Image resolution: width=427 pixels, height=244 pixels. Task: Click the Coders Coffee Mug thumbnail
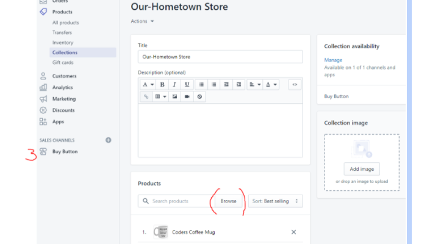coord(160,232)
